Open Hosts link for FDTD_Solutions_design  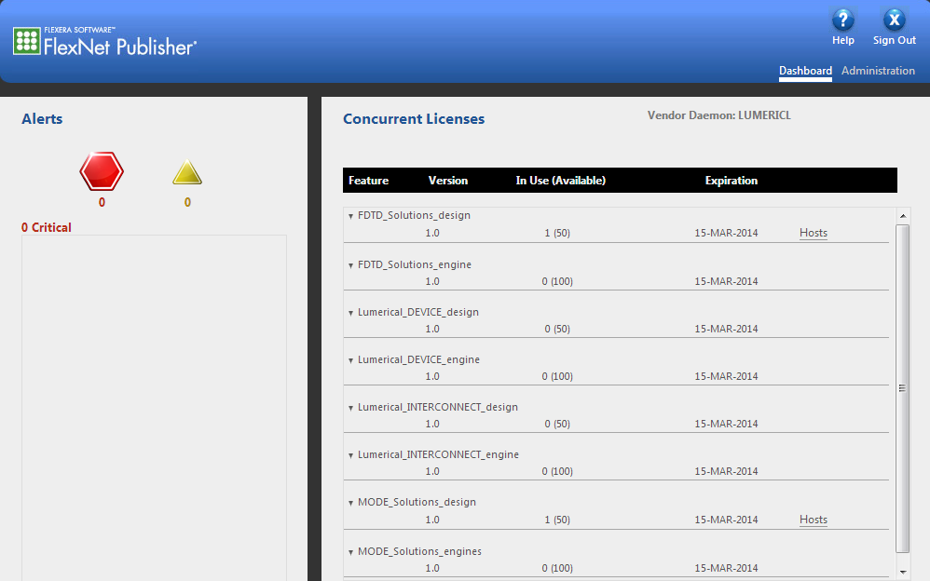click(x=814, y=233)
